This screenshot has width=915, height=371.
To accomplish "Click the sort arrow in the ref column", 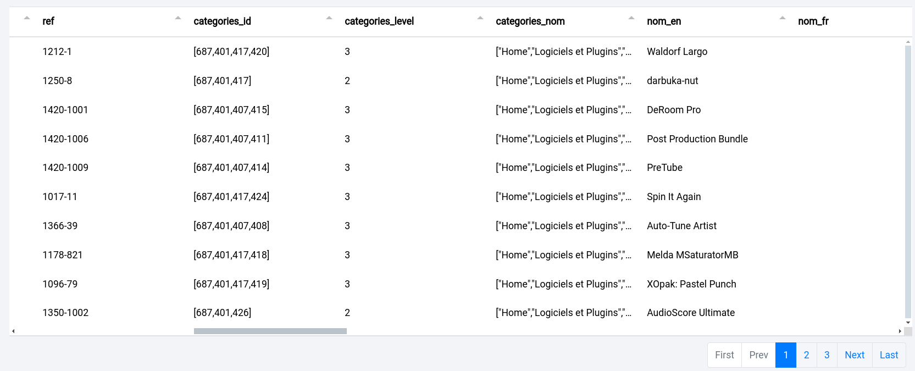I will coord(27,18).
